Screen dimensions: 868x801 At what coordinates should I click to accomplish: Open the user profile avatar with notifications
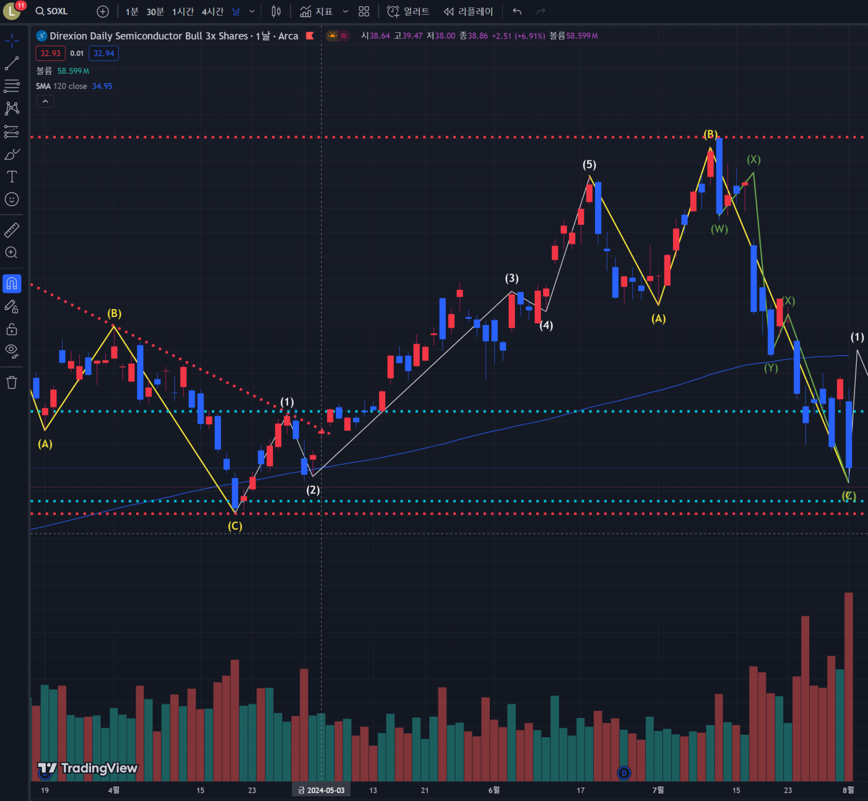click(13, 11)
